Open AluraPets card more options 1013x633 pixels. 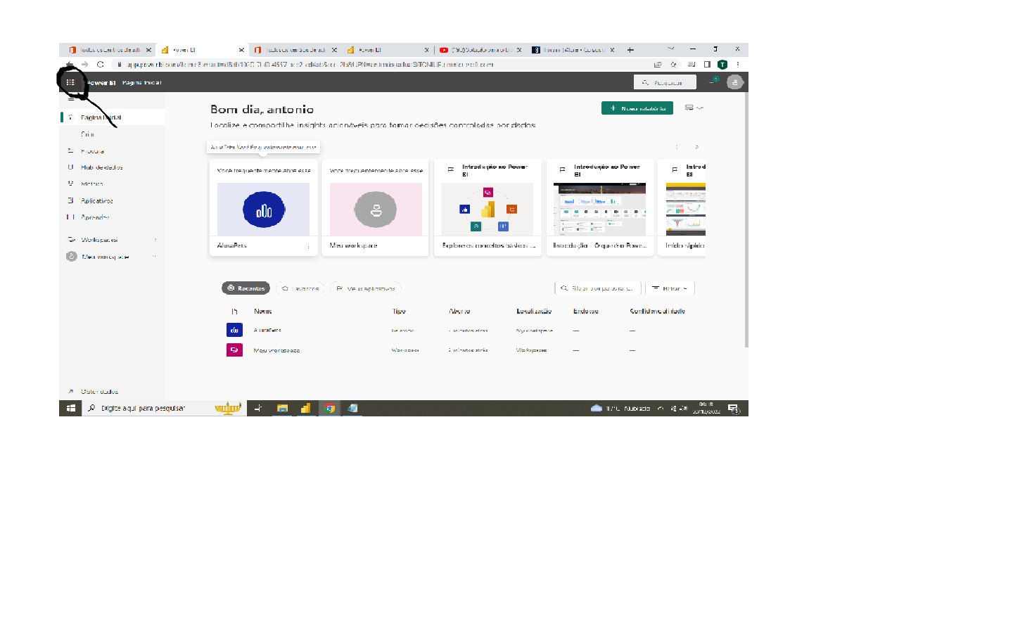pos(309,246)
